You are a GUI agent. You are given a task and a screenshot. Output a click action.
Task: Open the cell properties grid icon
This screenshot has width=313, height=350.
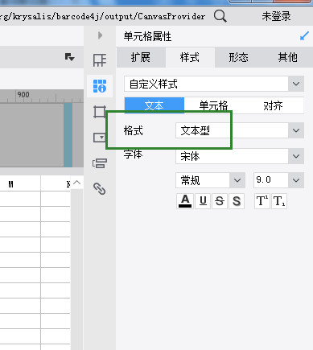[x=100, y=86]
